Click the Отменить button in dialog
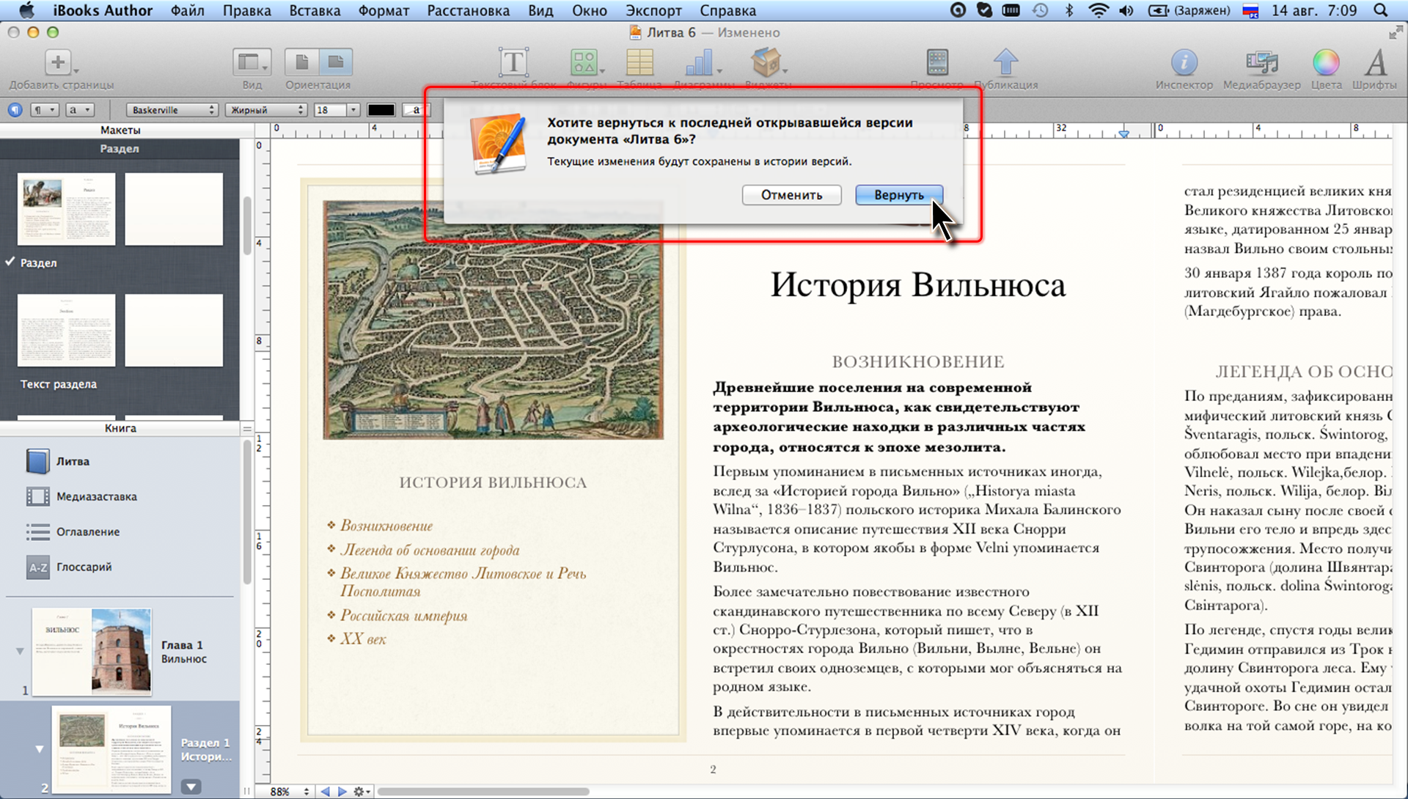Viewport: 1408px width, 799px height. (x=791, y=195)
